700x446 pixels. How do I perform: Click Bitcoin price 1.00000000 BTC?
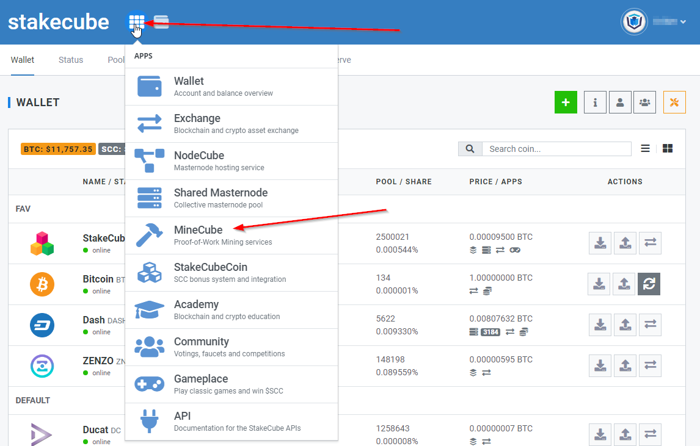coord(501,278)
